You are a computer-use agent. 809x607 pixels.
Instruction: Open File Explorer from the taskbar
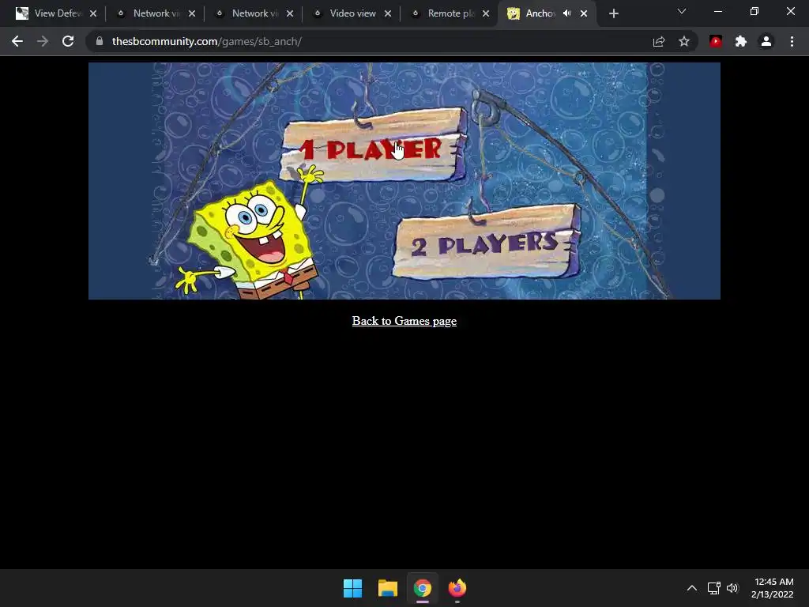coord(387,588)
